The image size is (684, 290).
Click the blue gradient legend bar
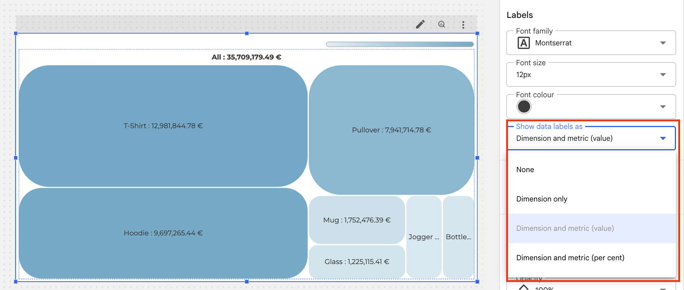point(400,44)
